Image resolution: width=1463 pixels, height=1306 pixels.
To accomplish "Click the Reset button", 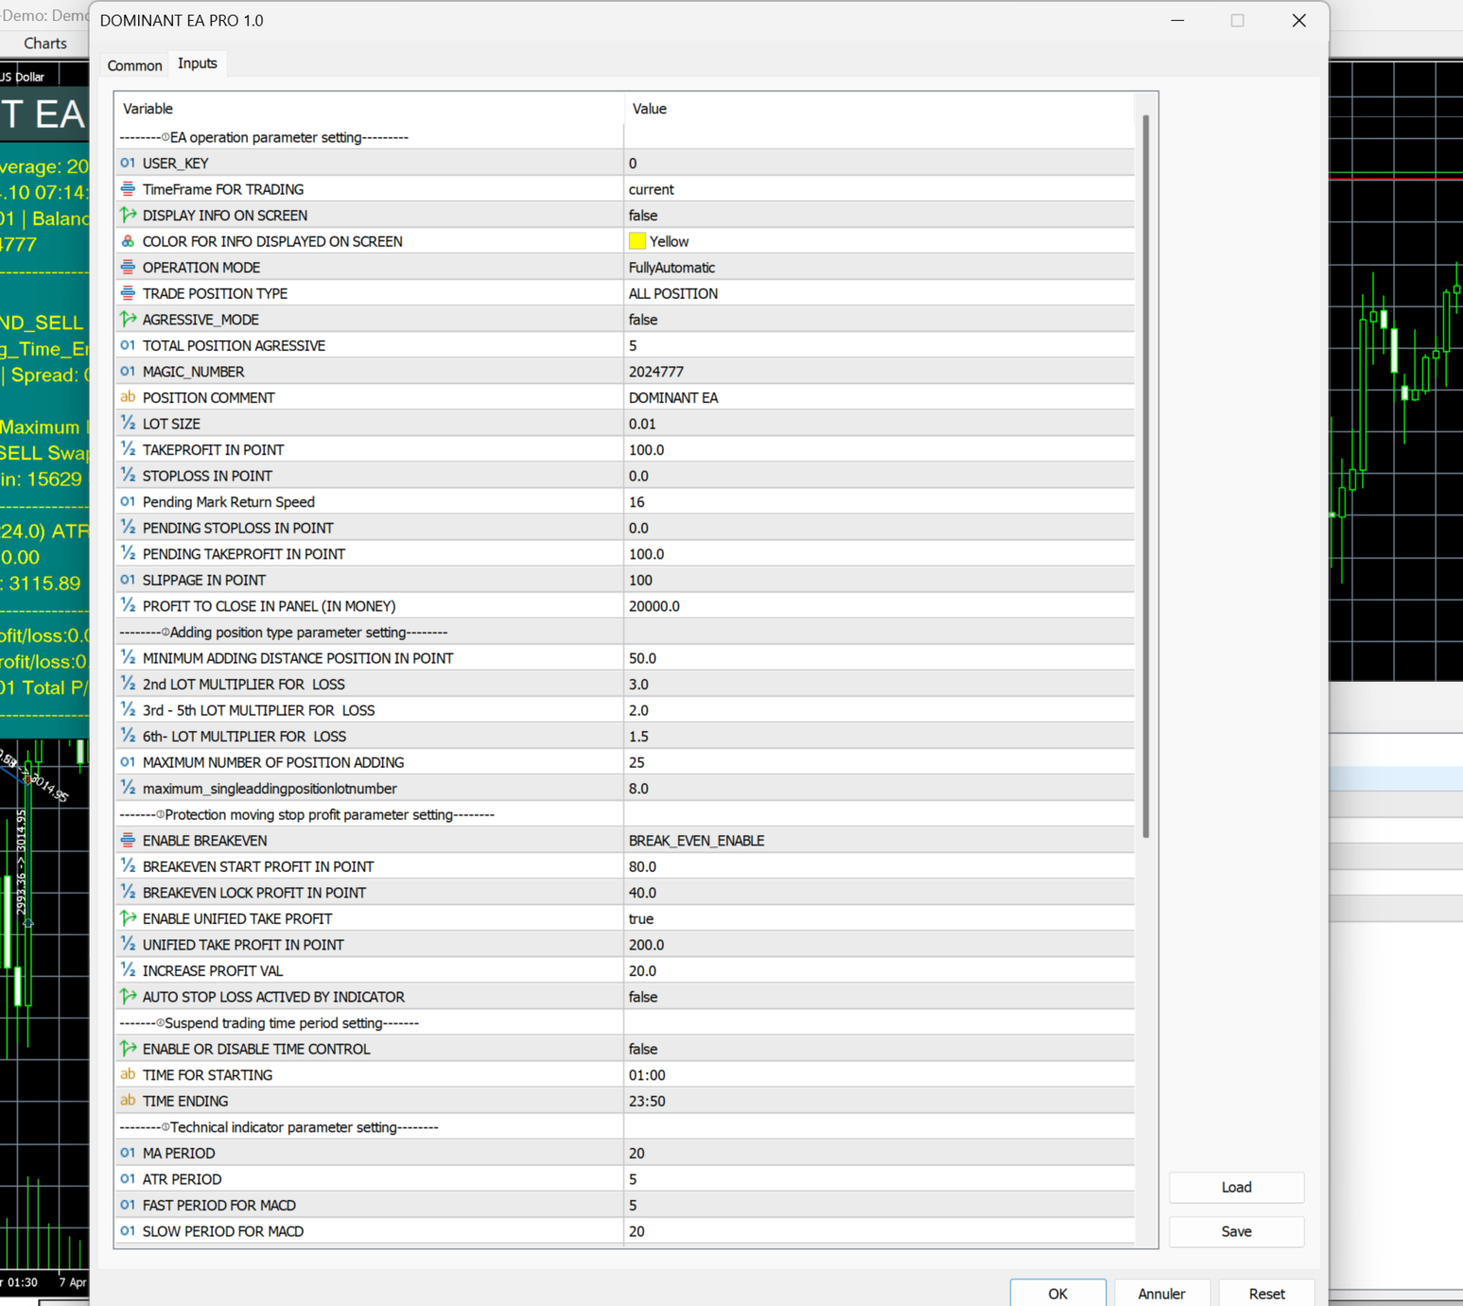I will tap(1266, 1293).
